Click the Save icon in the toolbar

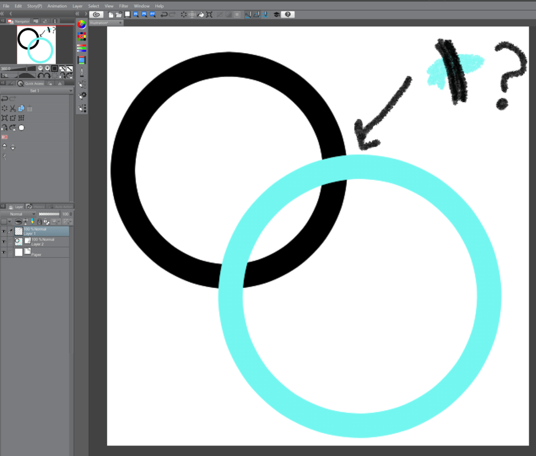pos(127,15)
